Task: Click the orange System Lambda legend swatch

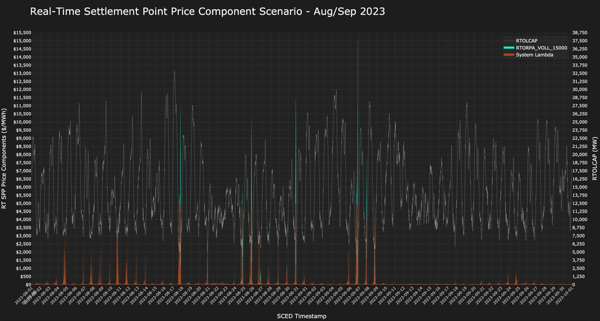Action: [508, 54]
